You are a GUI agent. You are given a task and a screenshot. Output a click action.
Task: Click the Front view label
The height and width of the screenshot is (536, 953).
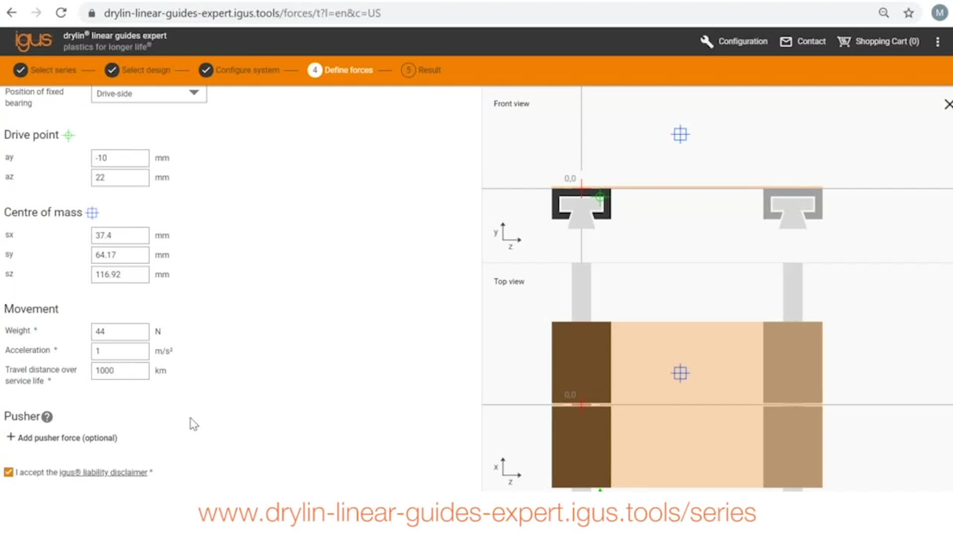[511, 104]
